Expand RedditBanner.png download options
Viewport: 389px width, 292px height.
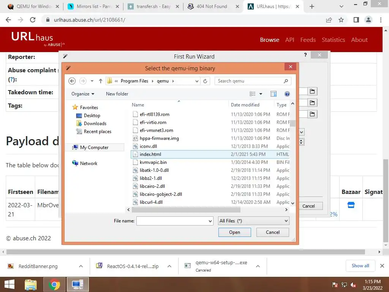(x=81, y=266)
